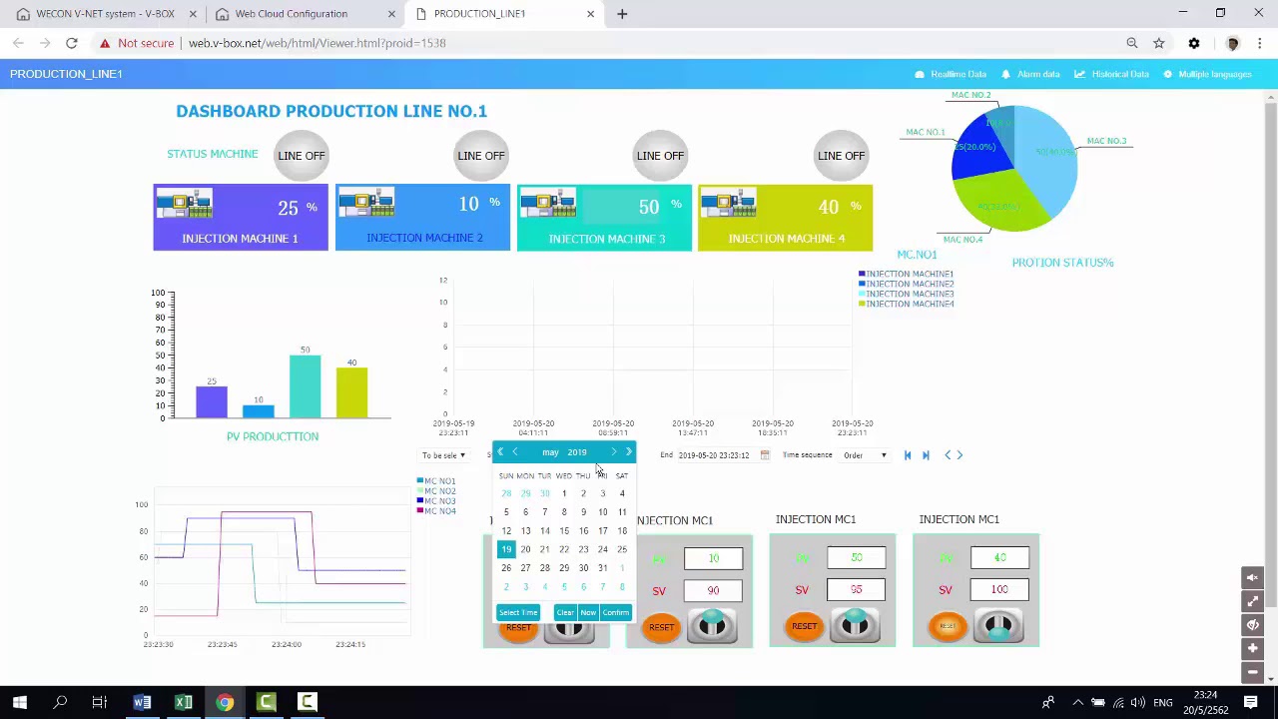Pick the highlighted date 19 in calendar
The width and height of the screenshot is (1278, 719).
coord(506,549)
